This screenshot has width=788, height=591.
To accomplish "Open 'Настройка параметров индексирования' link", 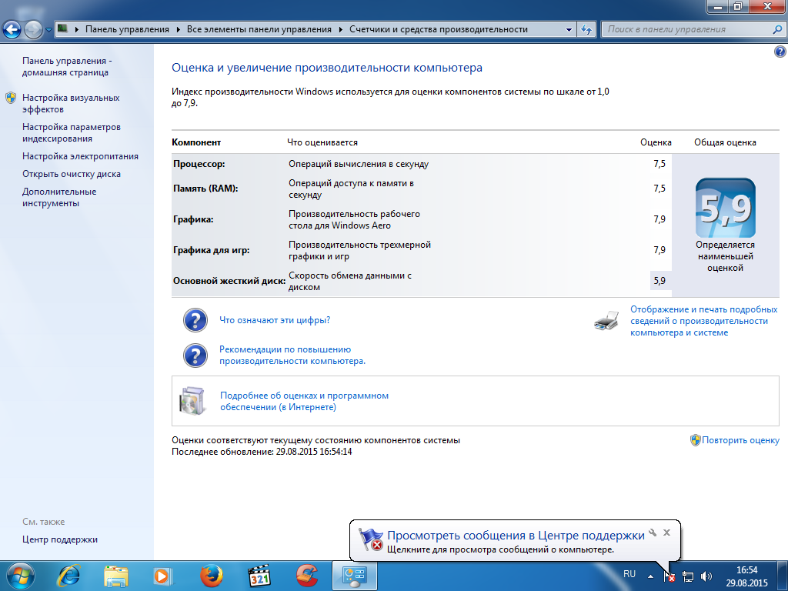I will [x=72, y=132].
